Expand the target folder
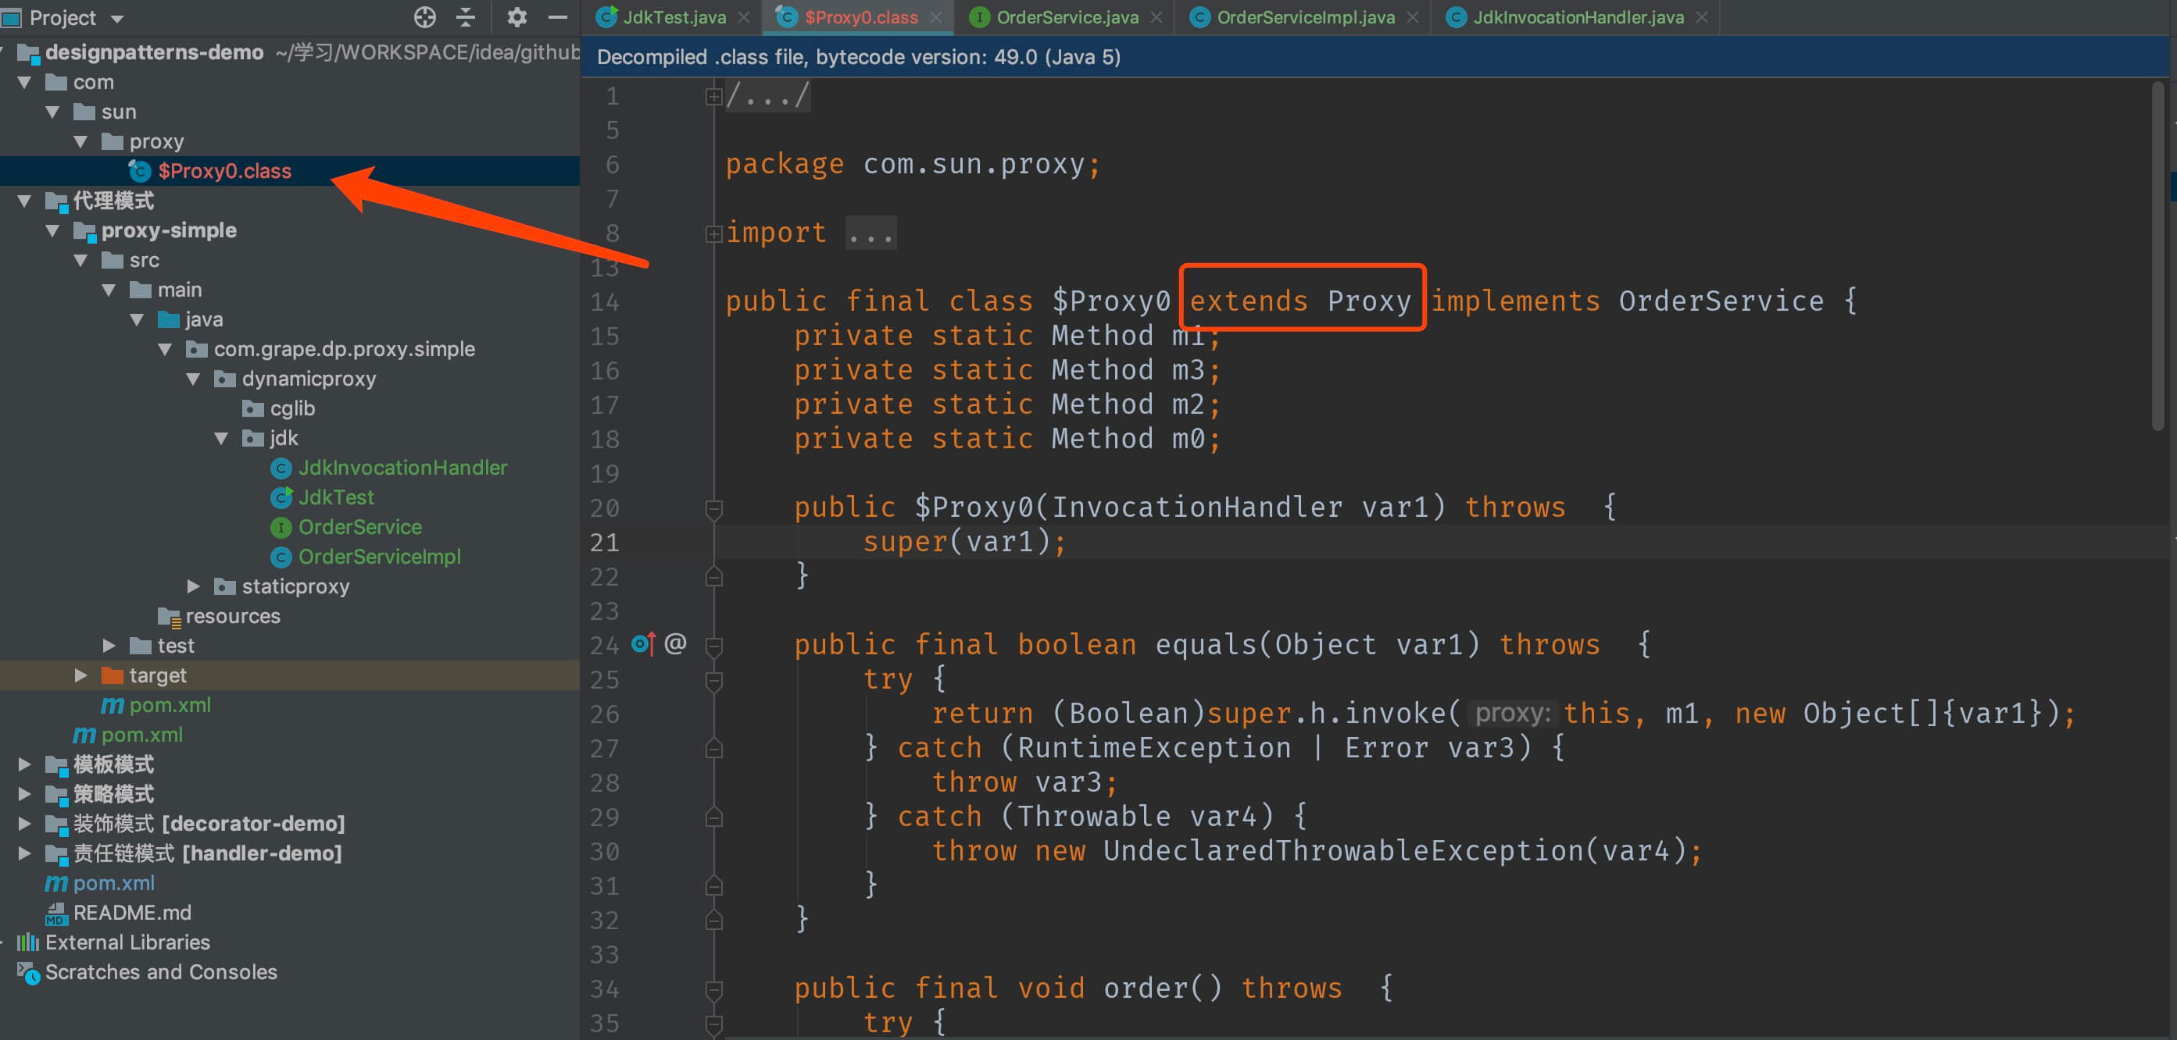2177x1040 pixels. pyautogui.click(x=80, y=675)
